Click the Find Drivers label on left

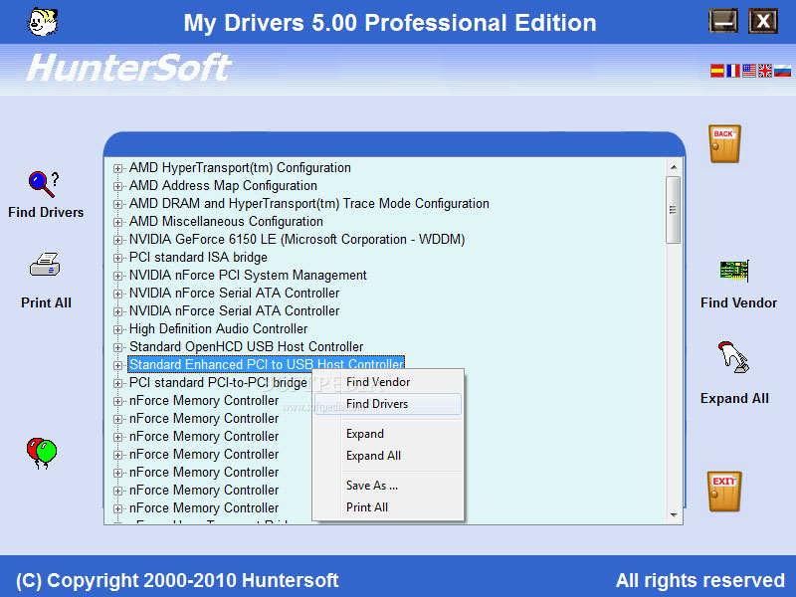coord(46,212)
